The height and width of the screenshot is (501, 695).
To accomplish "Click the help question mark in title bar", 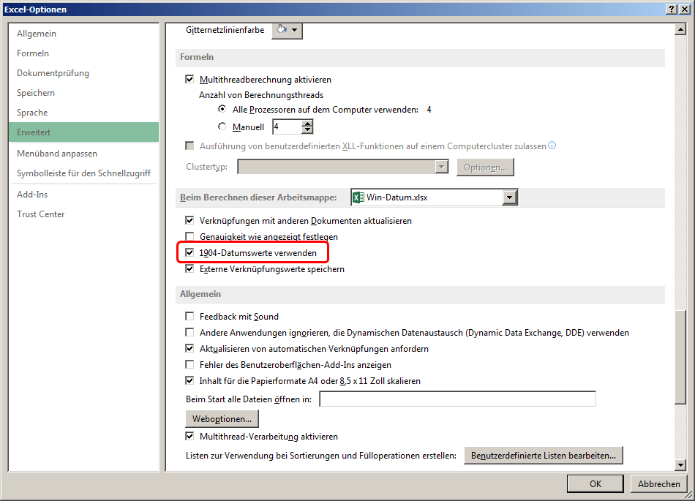I will click(x=672, y=9).
